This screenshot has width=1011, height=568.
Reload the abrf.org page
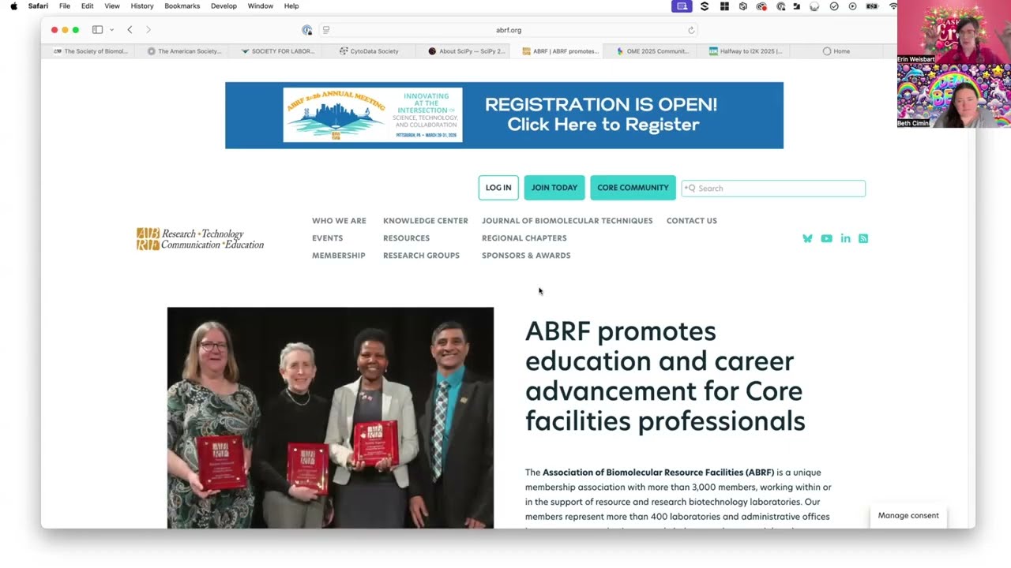691,30
